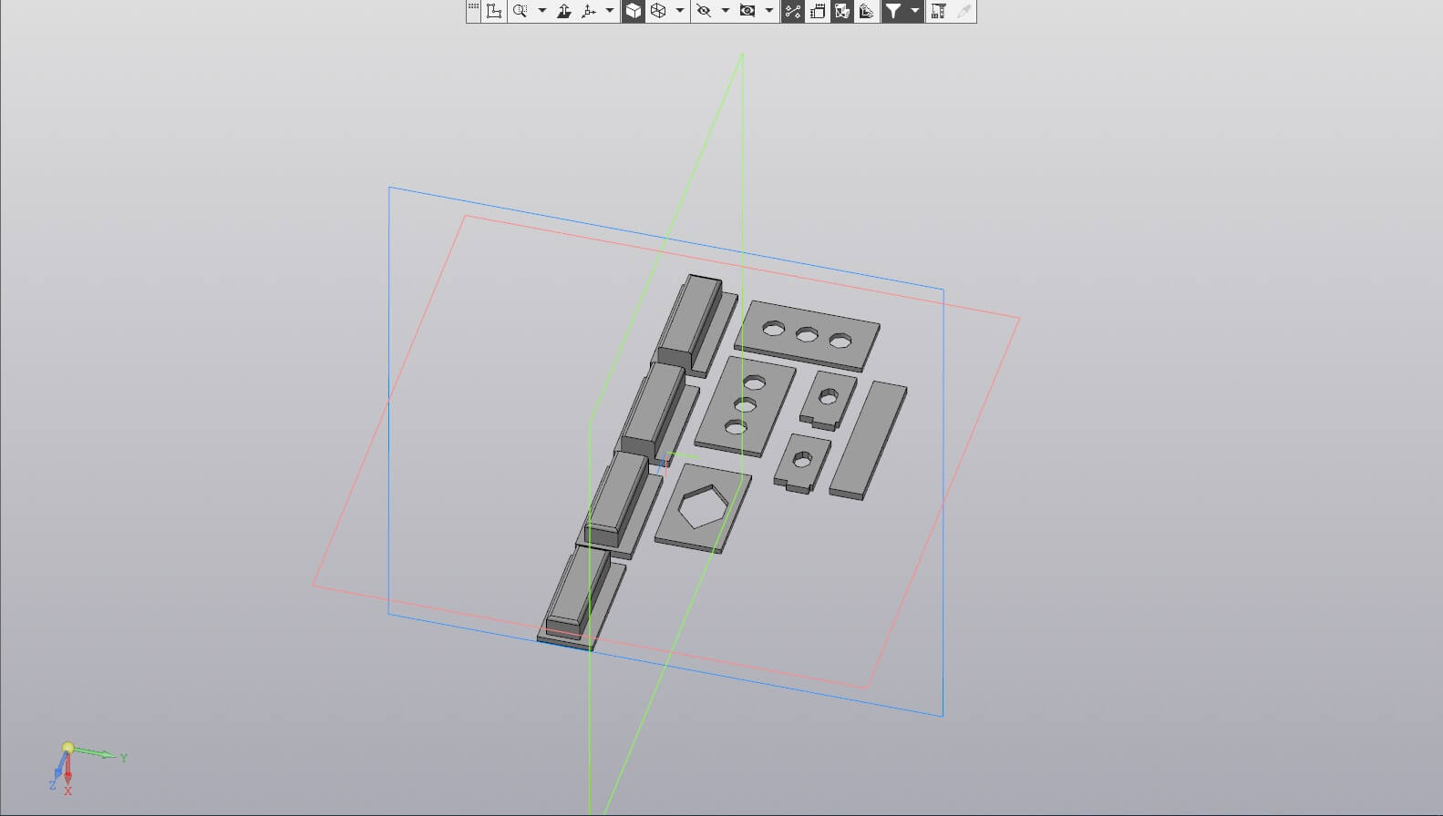The image size is (1443, 816).
Task: Expand dropdown next to wireframe display
Action: click(x=680, y=11)
